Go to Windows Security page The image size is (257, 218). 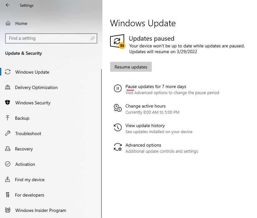tap(33, 103)
